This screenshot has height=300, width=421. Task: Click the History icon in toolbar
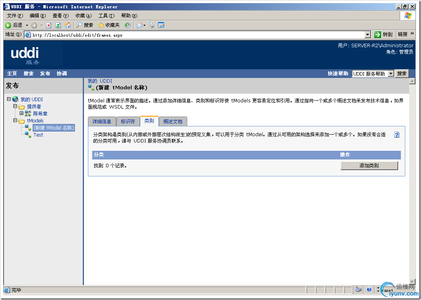(x=128, y=25)
